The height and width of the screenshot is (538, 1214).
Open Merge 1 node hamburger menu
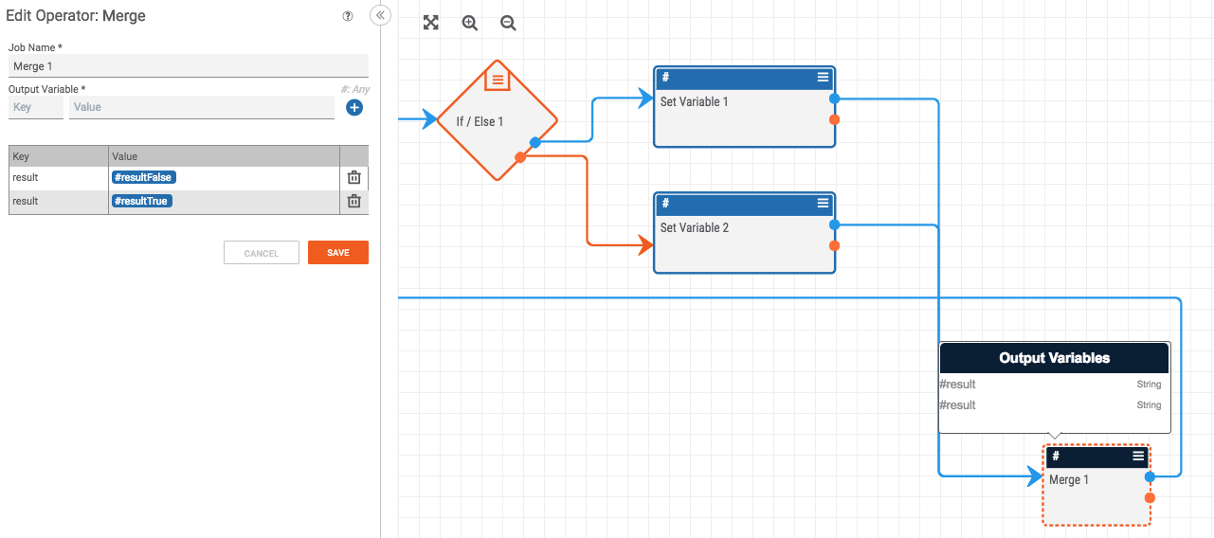pos(1138,457)
